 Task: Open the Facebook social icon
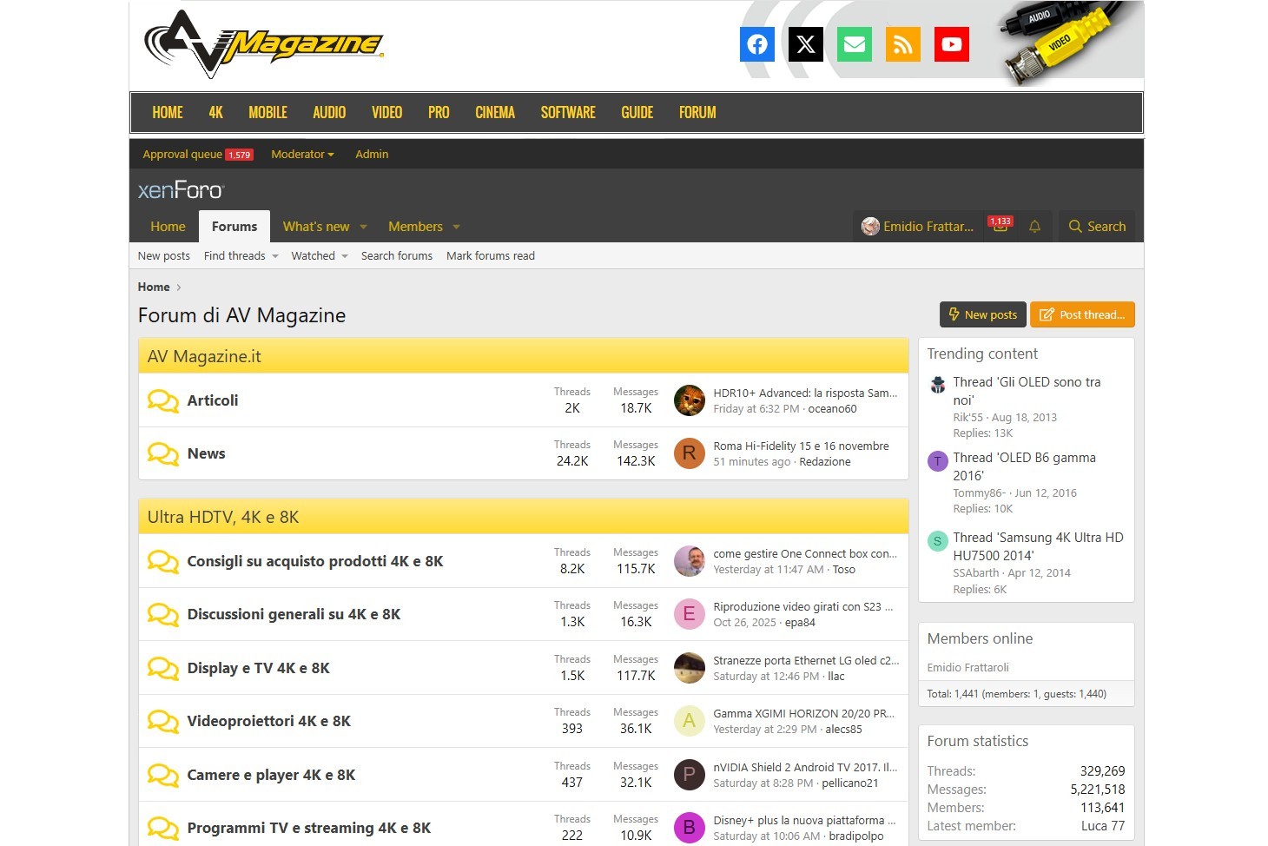(756, 44)
